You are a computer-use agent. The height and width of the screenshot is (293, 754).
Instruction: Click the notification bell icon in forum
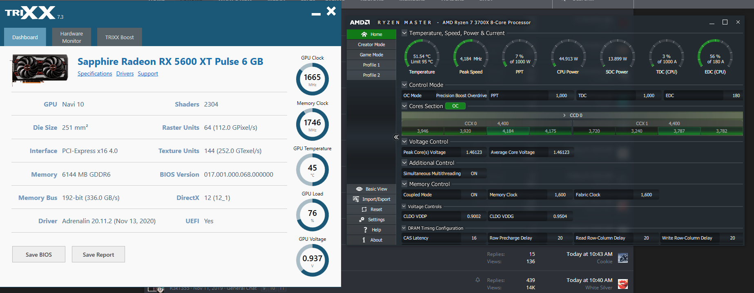pos(477,280)
